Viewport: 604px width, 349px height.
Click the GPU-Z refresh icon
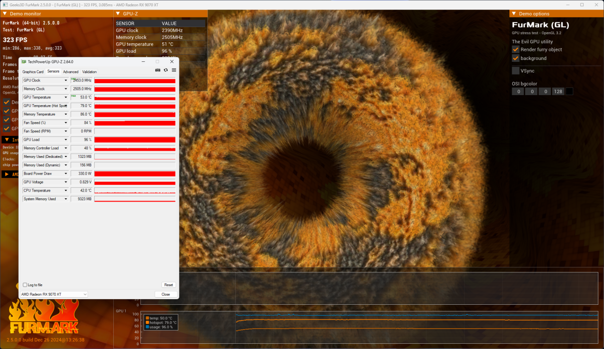click(x=166, y=70)
